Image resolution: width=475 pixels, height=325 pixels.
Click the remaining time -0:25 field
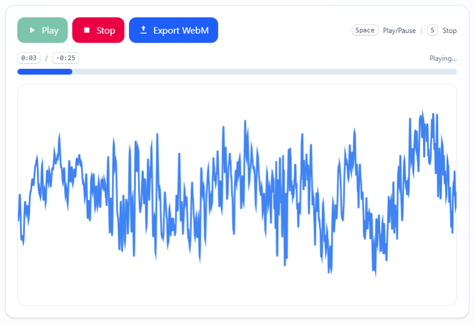click(x=66, y=58)
